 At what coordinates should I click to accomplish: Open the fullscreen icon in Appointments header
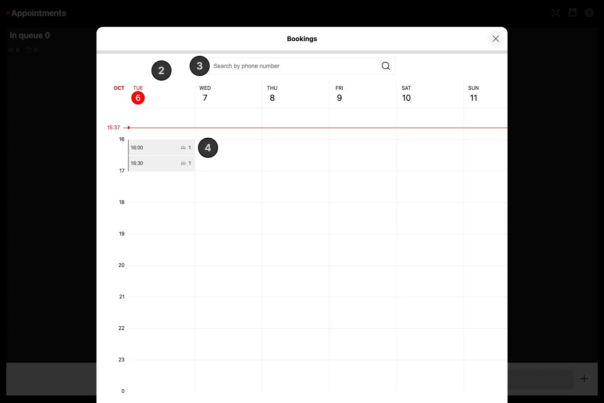click(x=556, y=13)
